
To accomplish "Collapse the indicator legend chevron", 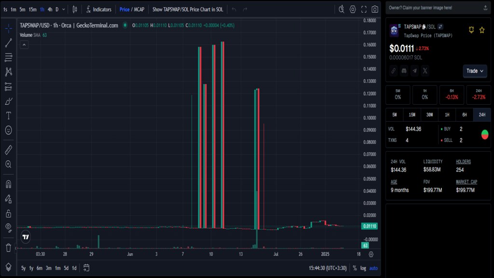I will (x=24, y=45).
